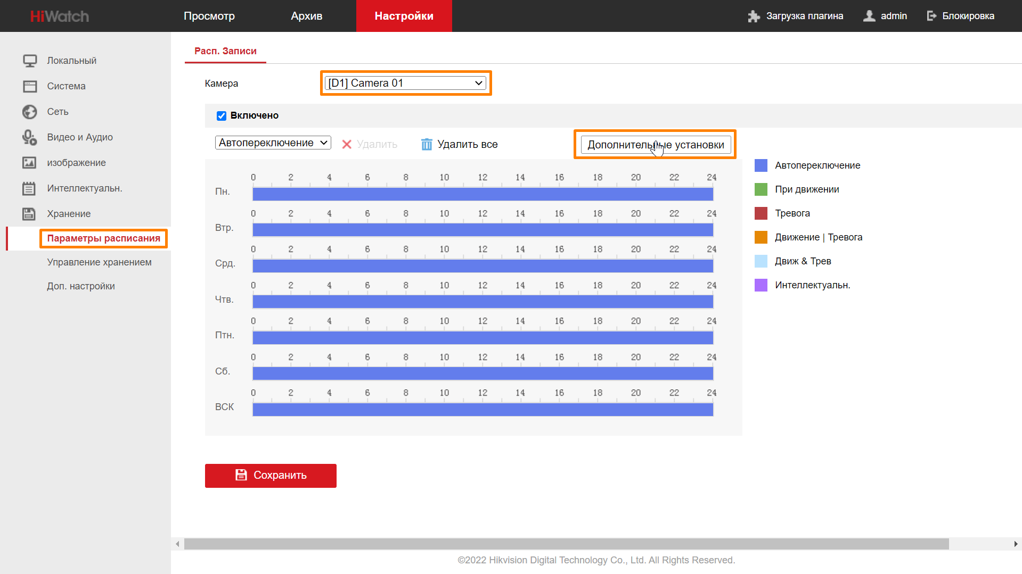Open изображение settings menu

[x=77, y=163]
